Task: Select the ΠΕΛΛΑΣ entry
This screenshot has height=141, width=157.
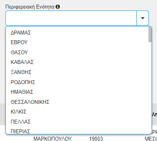Action: coord(78,122)
